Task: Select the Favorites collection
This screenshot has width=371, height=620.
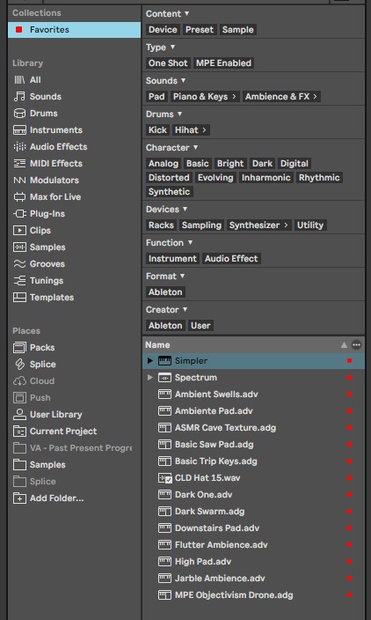Action: point(74,30)
